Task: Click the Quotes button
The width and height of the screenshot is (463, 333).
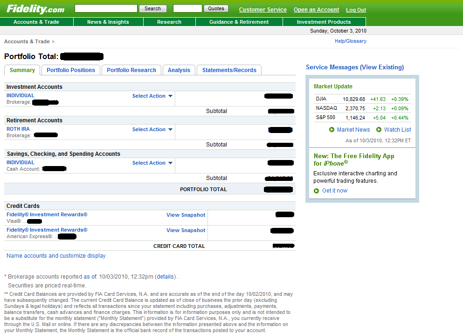Action: tap(216, 8)
